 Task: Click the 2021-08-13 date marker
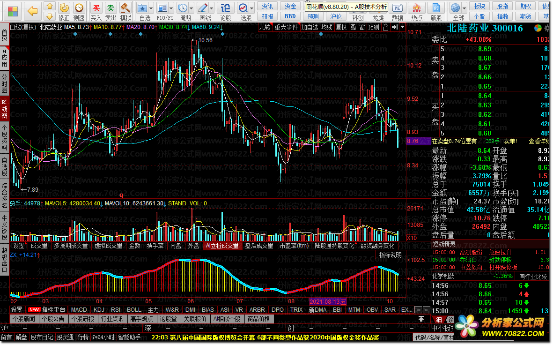coord(328,301)
